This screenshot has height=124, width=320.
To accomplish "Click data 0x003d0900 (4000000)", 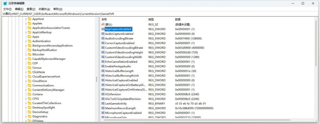I will pos(190,48).
